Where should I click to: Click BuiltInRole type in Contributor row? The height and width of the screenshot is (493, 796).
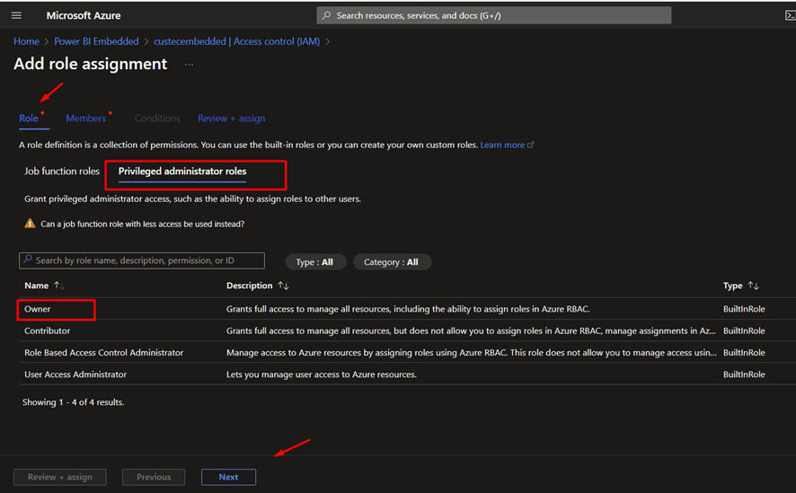point(744,330)
